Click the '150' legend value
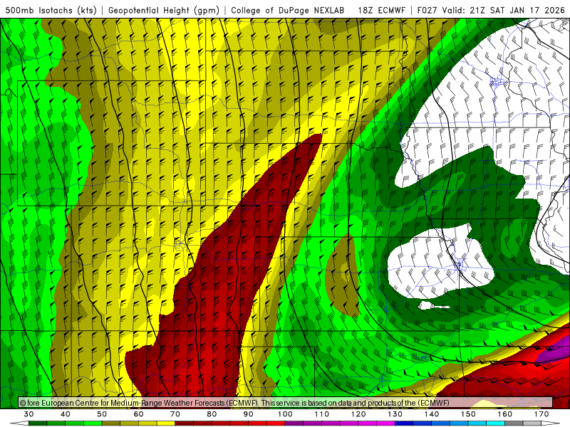 [x=469, y=414]
